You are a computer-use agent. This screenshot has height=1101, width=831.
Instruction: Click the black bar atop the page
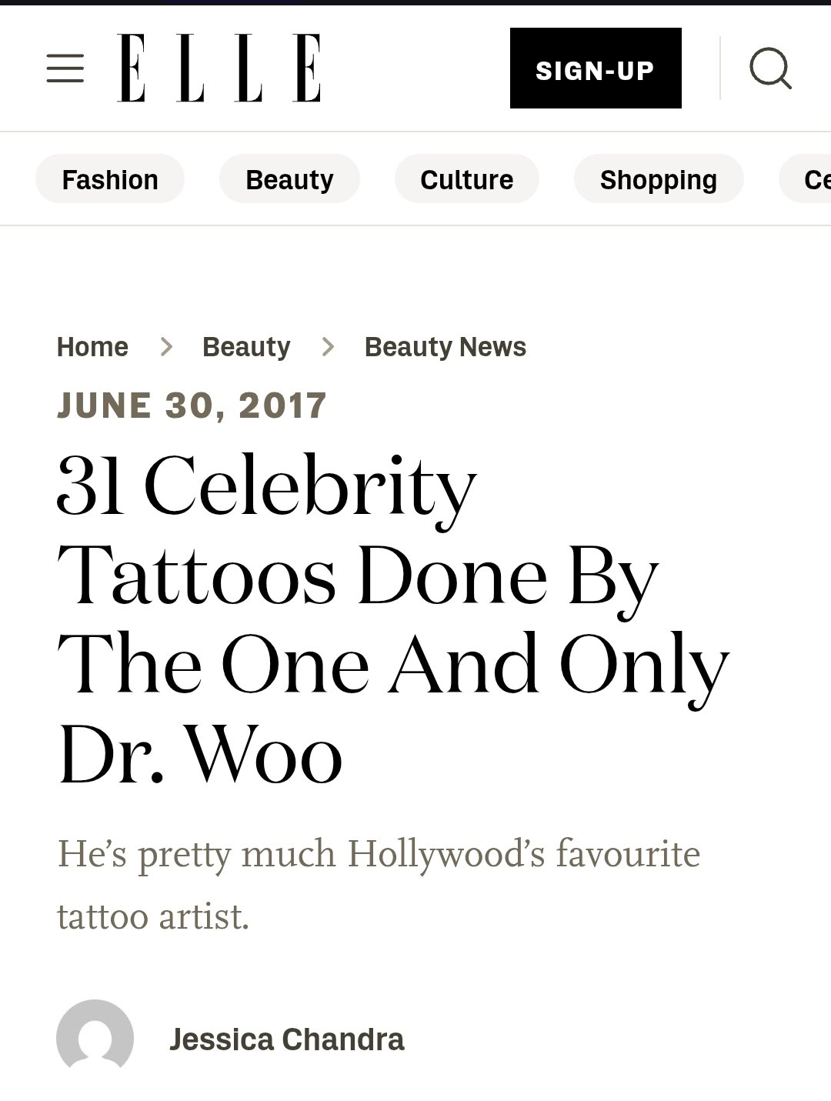415,2
